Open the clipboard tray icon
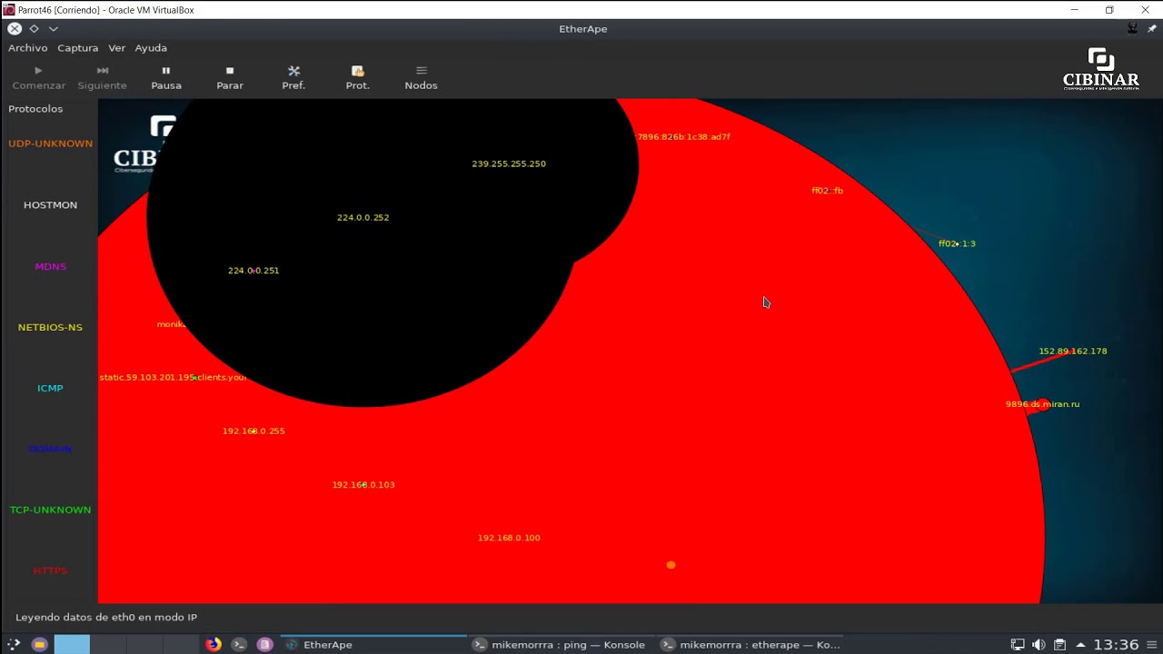Viewport: 1163px width, 654px height. point(1059,645)
